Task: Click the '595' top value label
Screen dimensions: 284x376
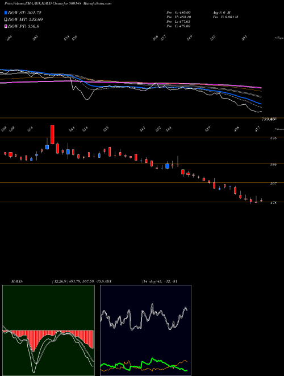Action: coord(35,38)
